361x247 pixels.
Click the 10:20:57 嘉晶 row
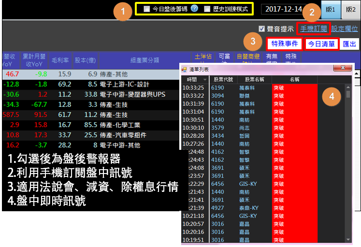click(263, 224)
